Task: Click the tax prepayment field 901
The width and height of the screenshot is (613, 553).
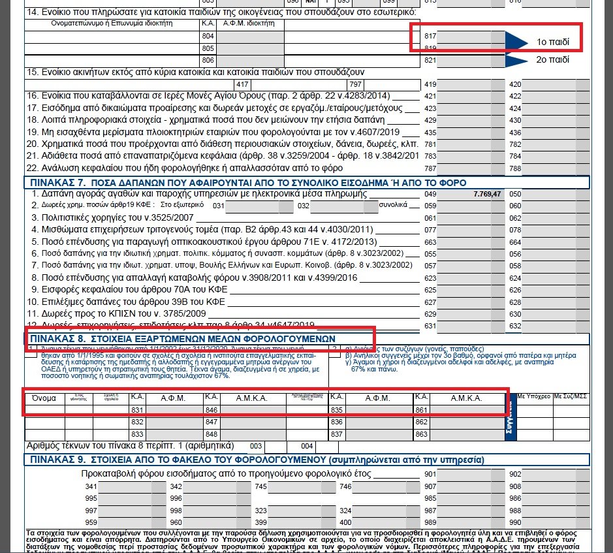Action: (x=471, y=475)
